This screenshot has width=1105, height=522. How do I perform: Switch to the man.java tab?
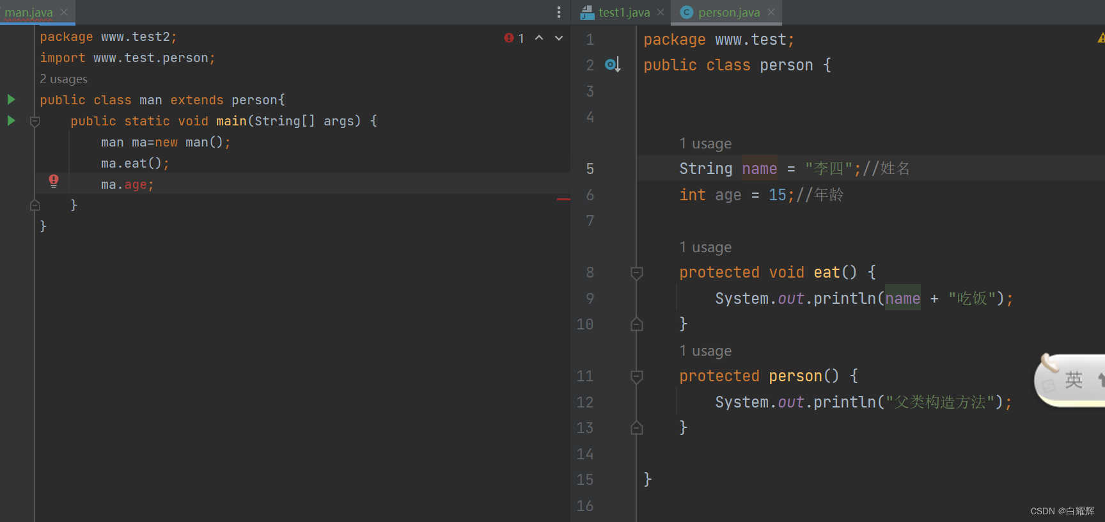[x=29, y=12]
